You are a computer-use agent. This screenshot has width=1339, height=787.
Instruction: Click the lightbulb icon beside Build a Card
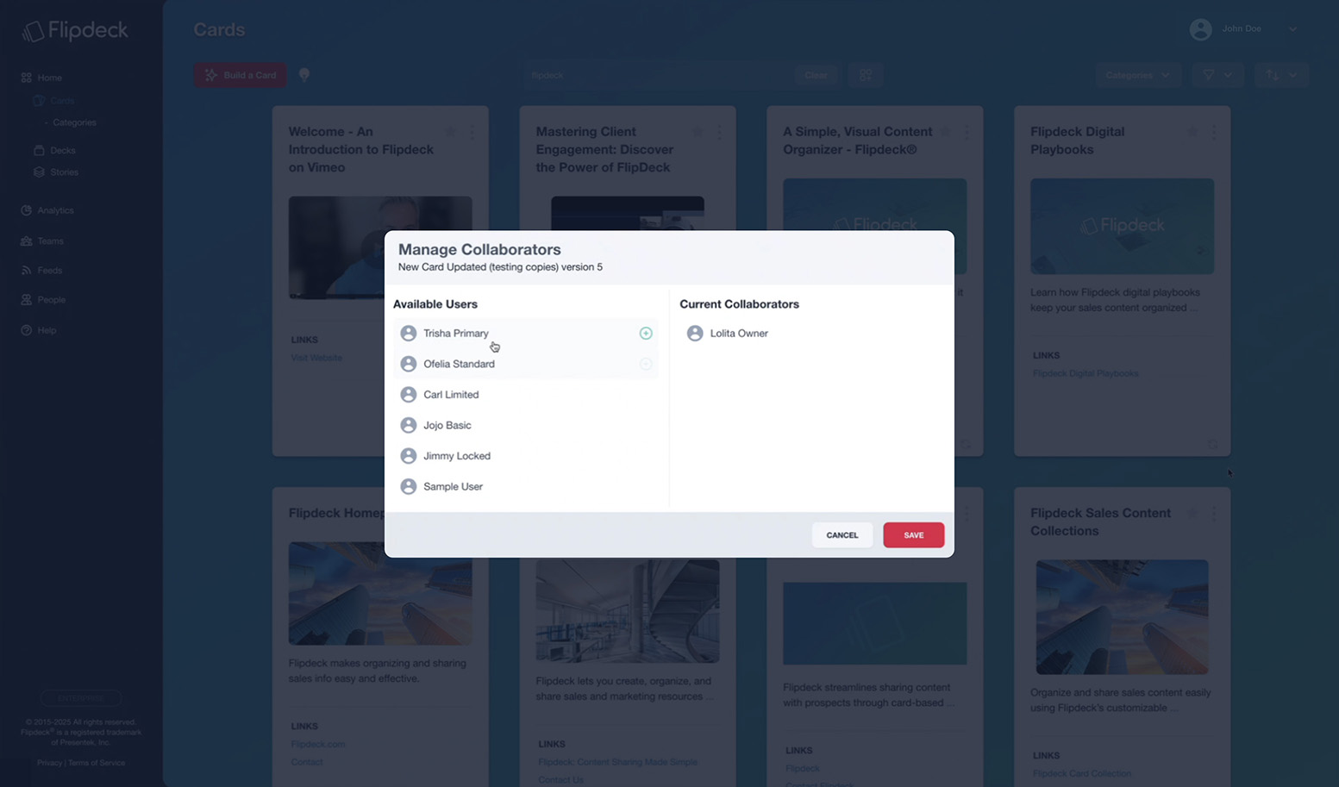click(x=304, y=75)
